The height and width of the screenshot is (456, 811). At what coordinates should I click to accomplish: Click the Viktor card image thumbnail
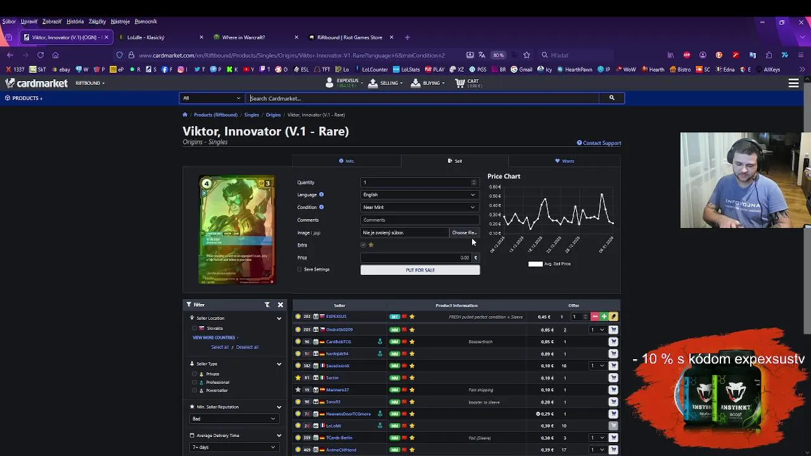click(x=236, y=230)
